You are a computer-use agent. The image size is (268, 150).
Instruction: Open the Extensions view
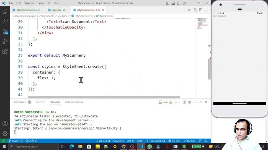5,51
